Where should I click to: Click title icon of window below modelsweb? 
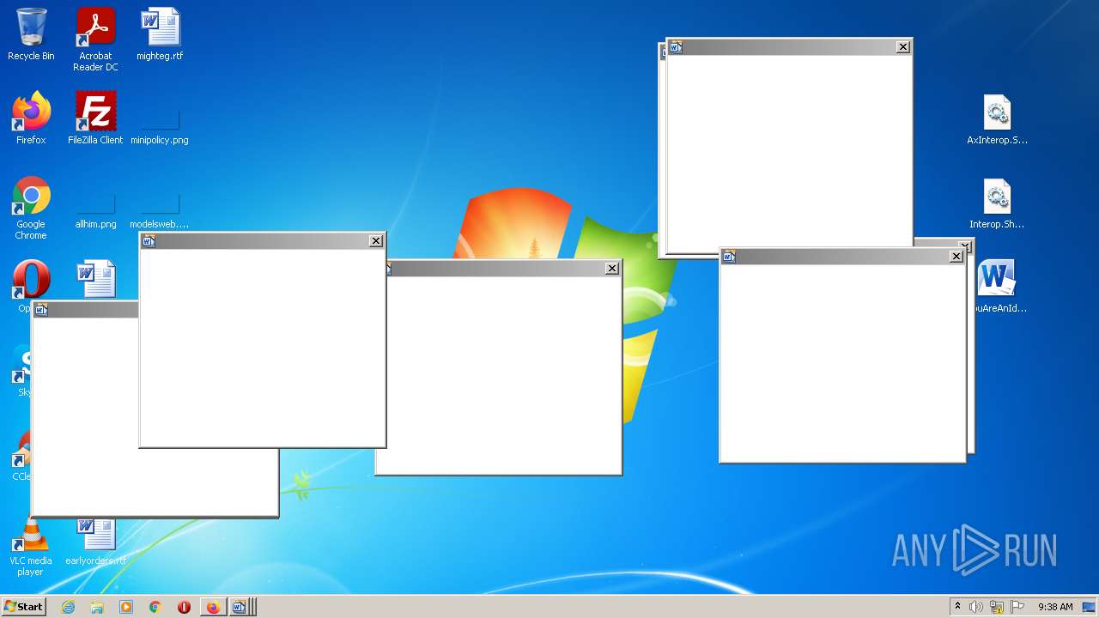[149, 241]
